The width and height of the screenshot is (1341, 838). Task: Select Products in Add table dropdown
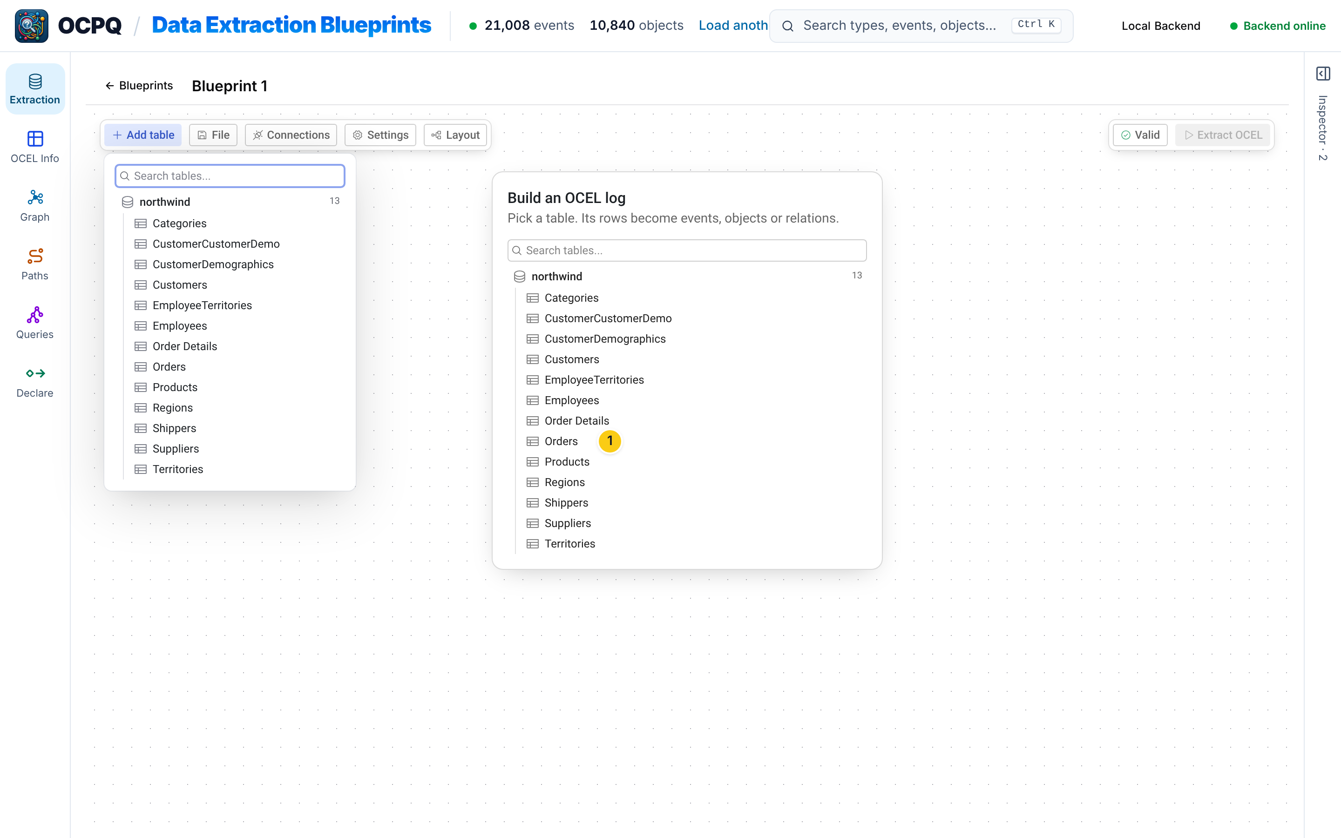coord(237,387)
